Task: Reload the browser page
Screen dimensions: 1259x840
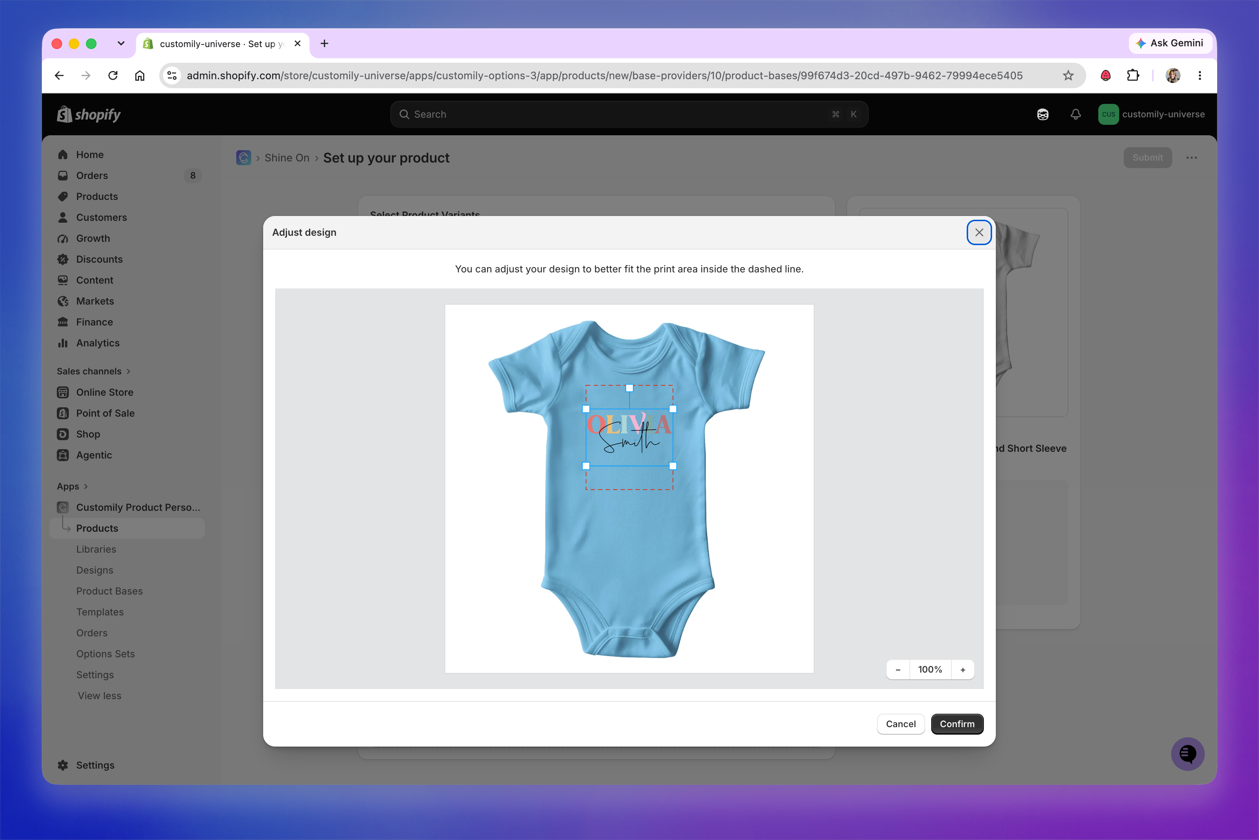Action: pos(113,75)
